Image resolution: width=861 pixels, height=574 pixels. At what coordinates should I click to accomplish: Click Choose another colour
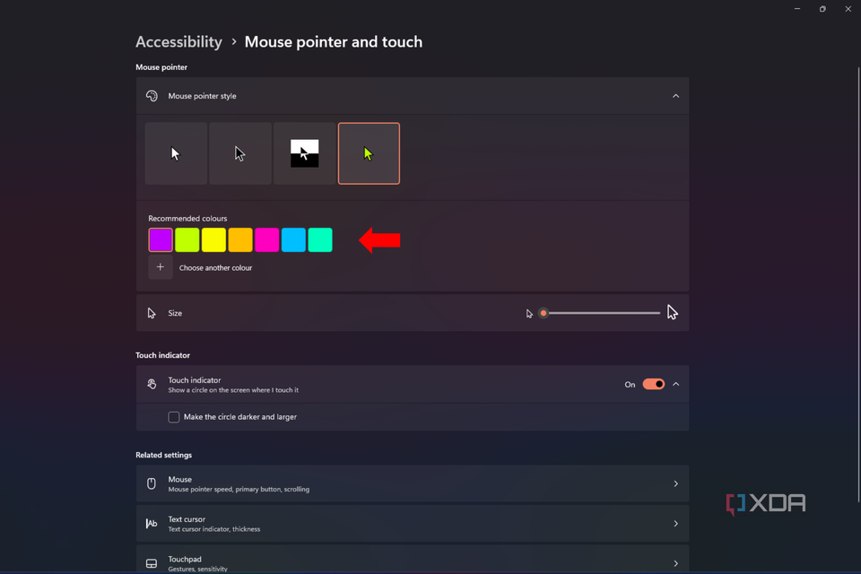click(x=160, y=266)
